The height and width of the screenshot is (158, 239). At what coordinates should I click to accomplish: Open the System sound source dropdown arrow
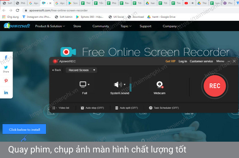tap(125, 84)
